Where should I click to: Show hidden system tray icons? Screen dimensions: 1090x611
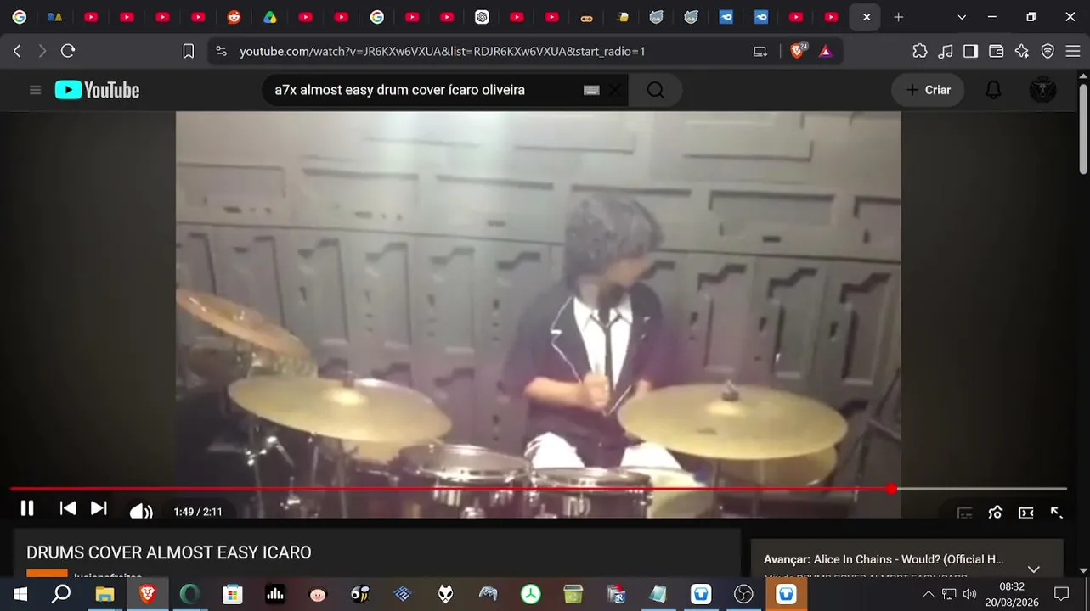[x=928, y=594]
